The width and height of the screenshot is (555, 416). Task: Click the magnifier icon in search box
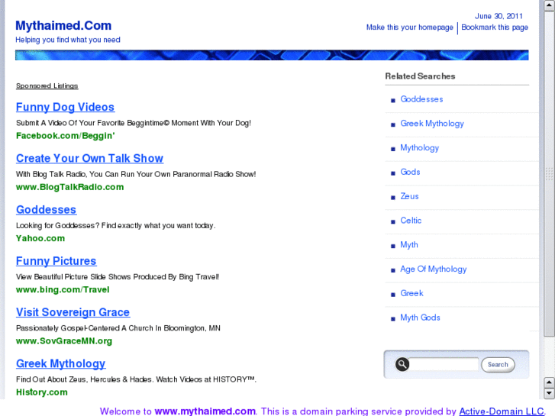(x=402, y=364)
